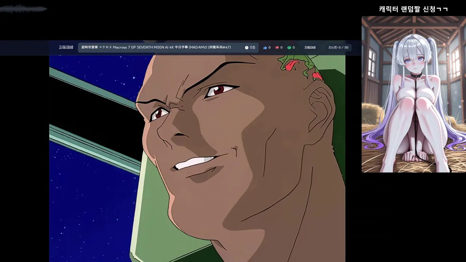This screenshot has width=466, height=262.
Task: Toggle the right 자동재생 autoplay button
Action: 310,48
